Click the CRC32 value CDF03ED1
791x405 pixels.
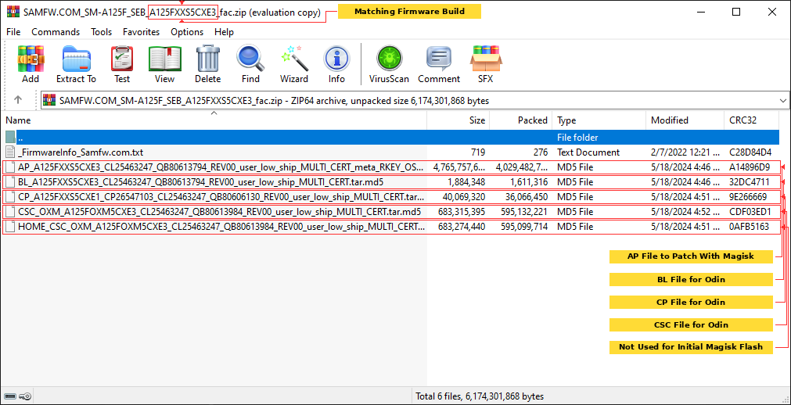[750, 212]
